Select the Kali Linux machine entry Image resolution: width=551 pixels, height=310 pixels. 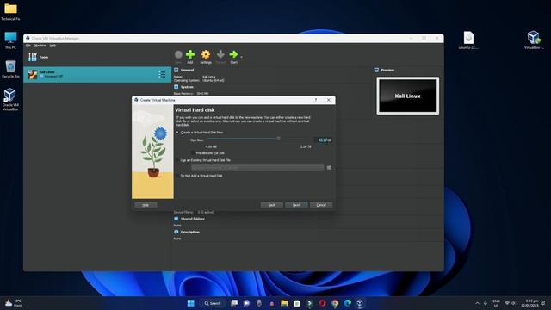(x=97, y=75)
